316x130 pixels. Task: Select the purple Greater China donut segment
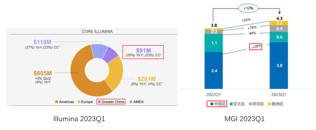(110, 53)
